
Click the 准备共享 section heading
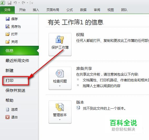pos(84,68)
